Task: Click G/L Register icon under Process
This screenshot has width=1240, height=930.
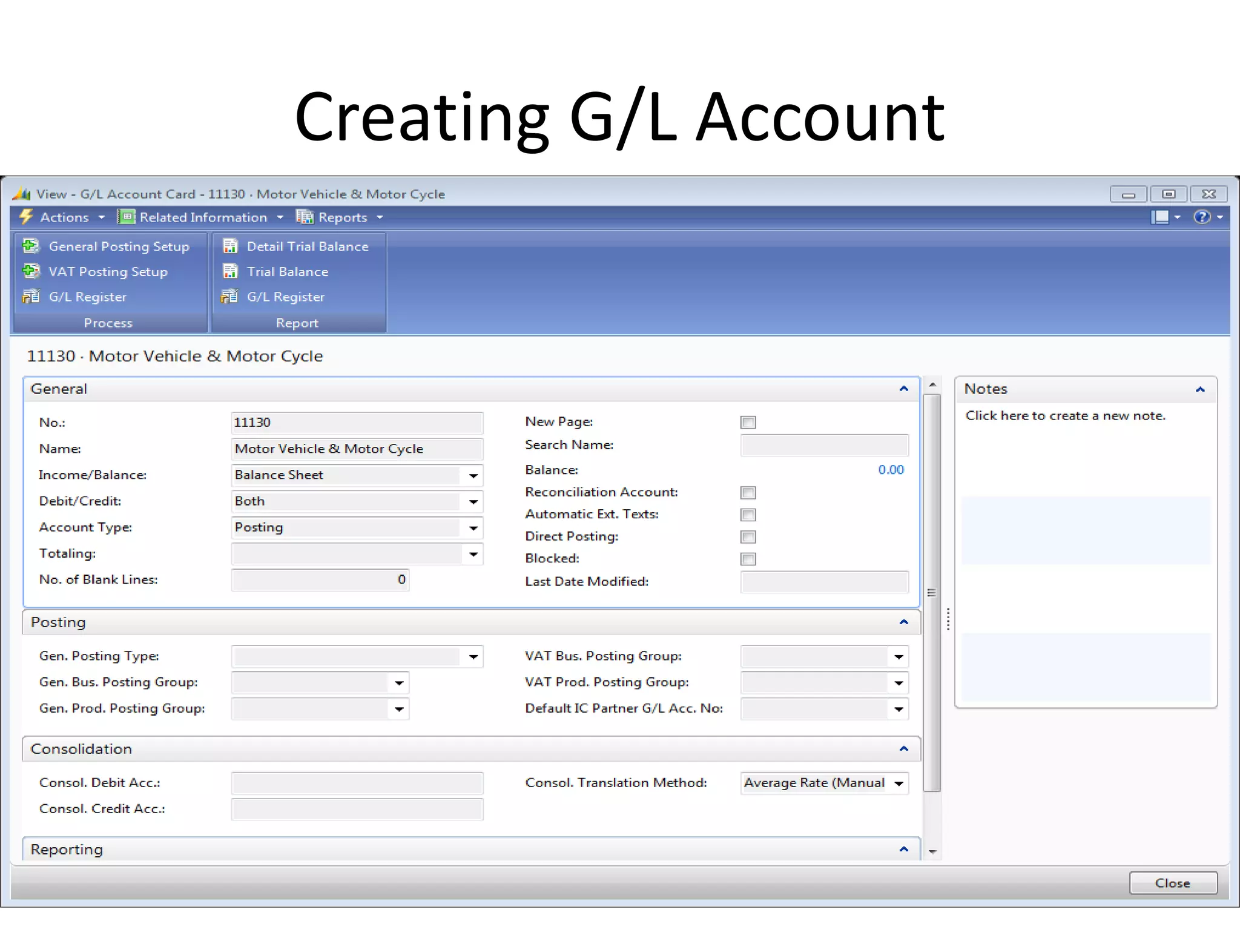Action: [31, 296]
